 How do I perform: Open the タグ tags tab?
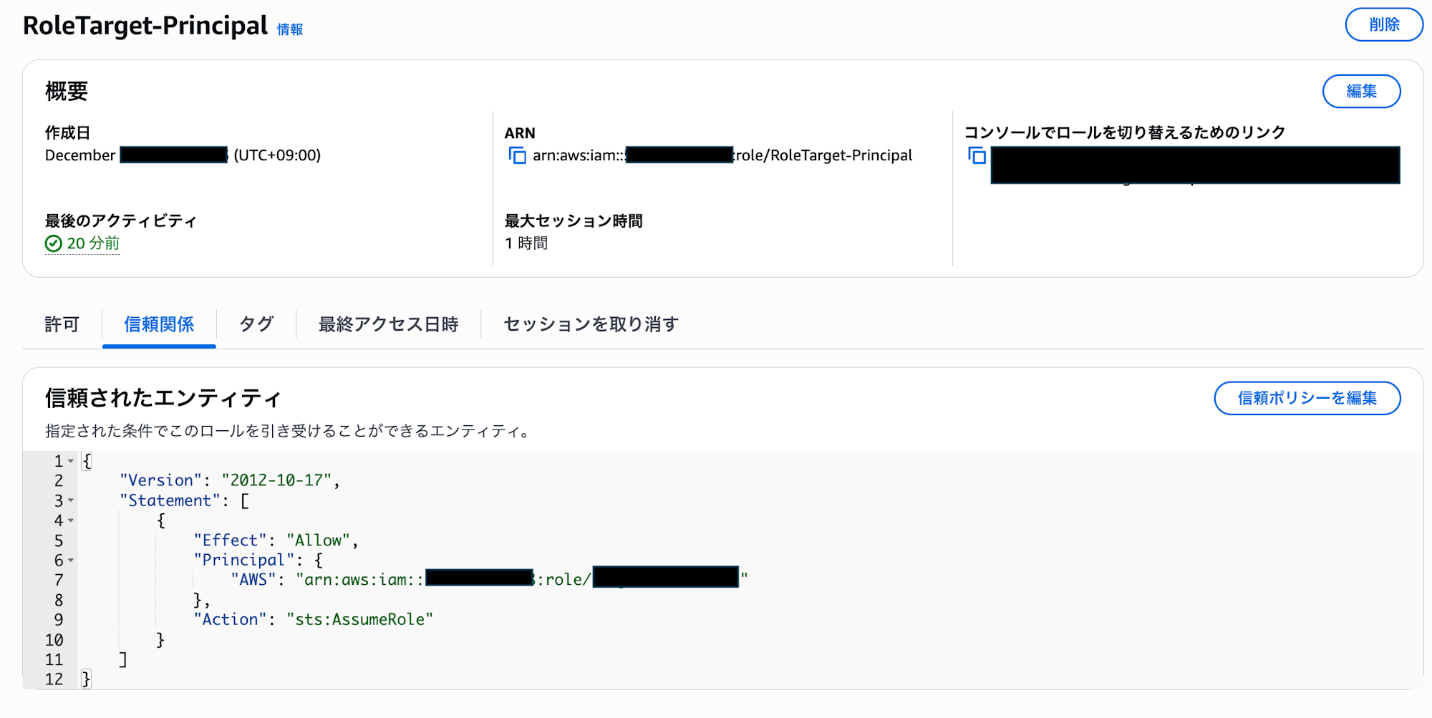pos(256,324)
